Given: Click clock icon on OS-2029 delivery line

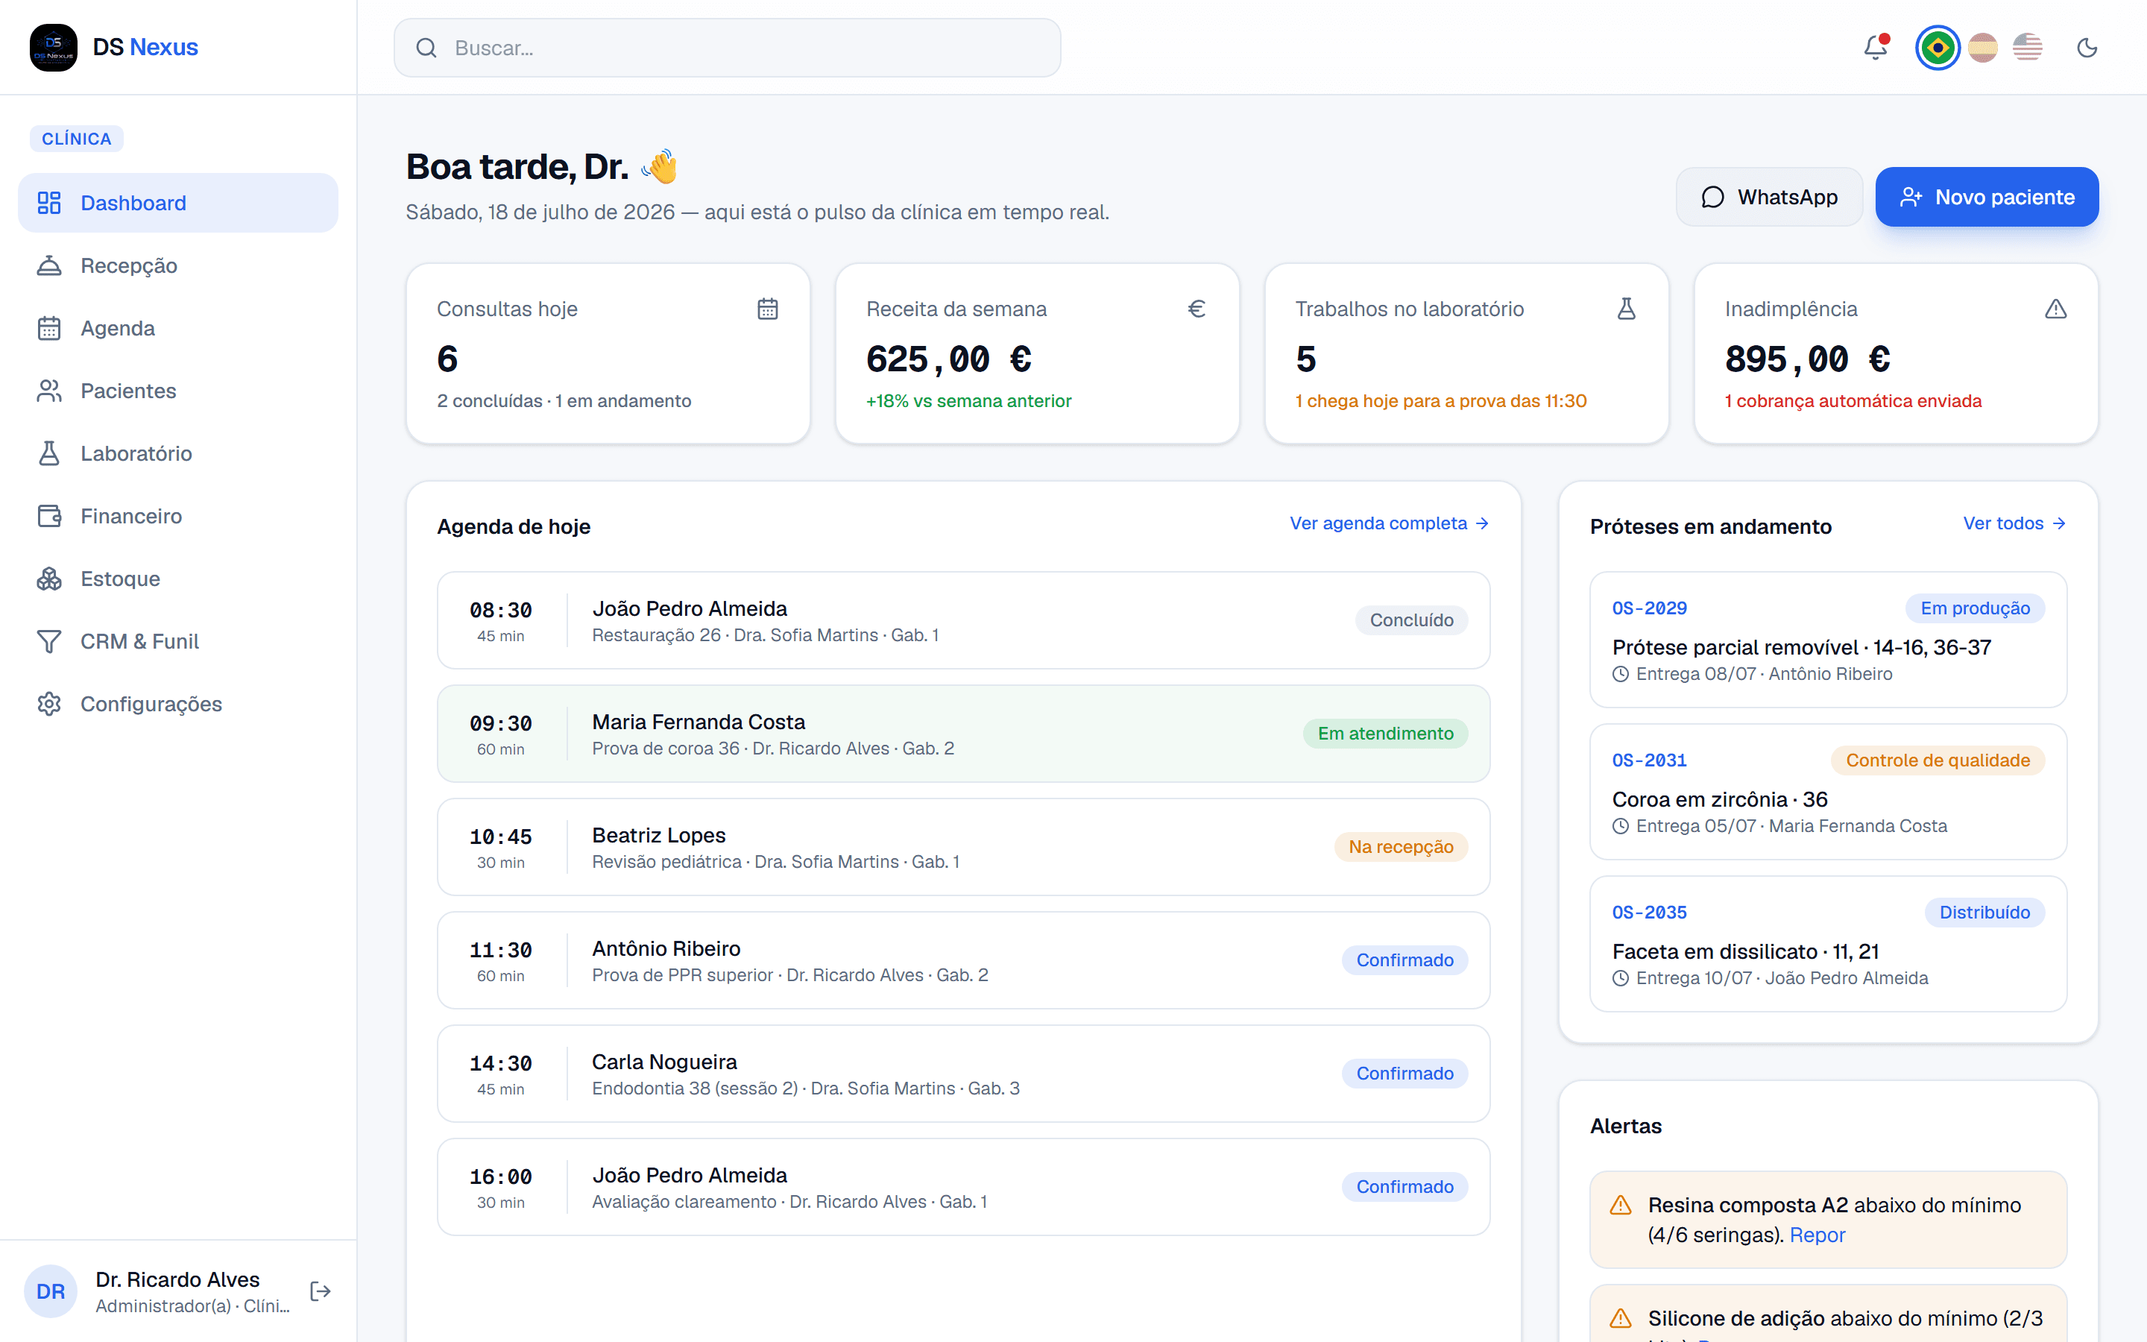Looking at the screenshot, I should coord(1620,675).
